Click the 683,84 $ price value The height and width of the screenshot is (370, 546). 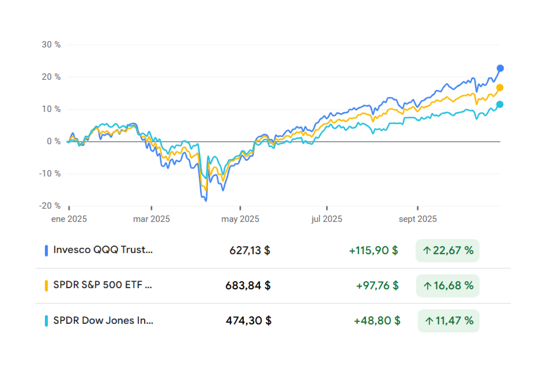(248, 285)
